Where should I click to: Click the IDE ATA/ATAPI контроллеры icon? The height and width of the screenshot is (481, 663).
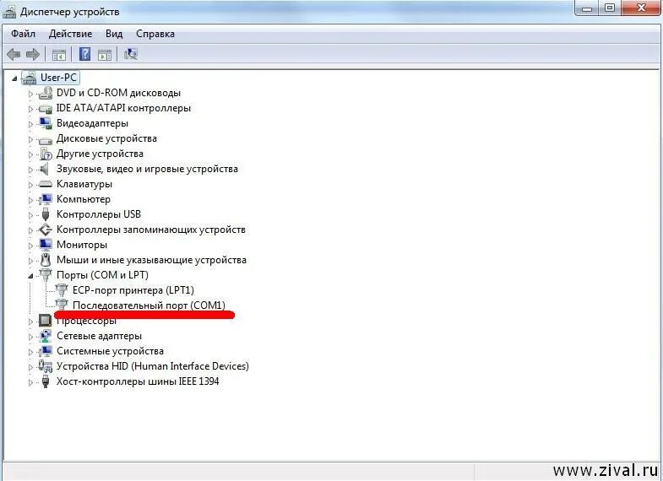46,109
